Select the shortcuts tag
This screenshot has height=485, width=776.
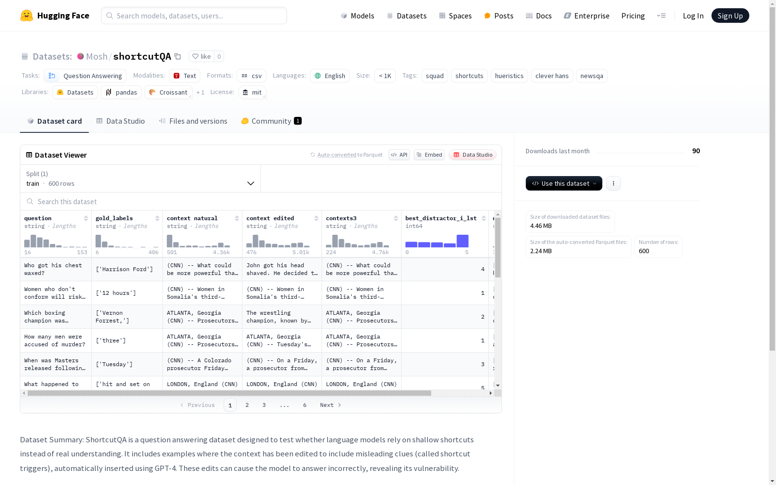pyautogui.click(x=469, y=76)
